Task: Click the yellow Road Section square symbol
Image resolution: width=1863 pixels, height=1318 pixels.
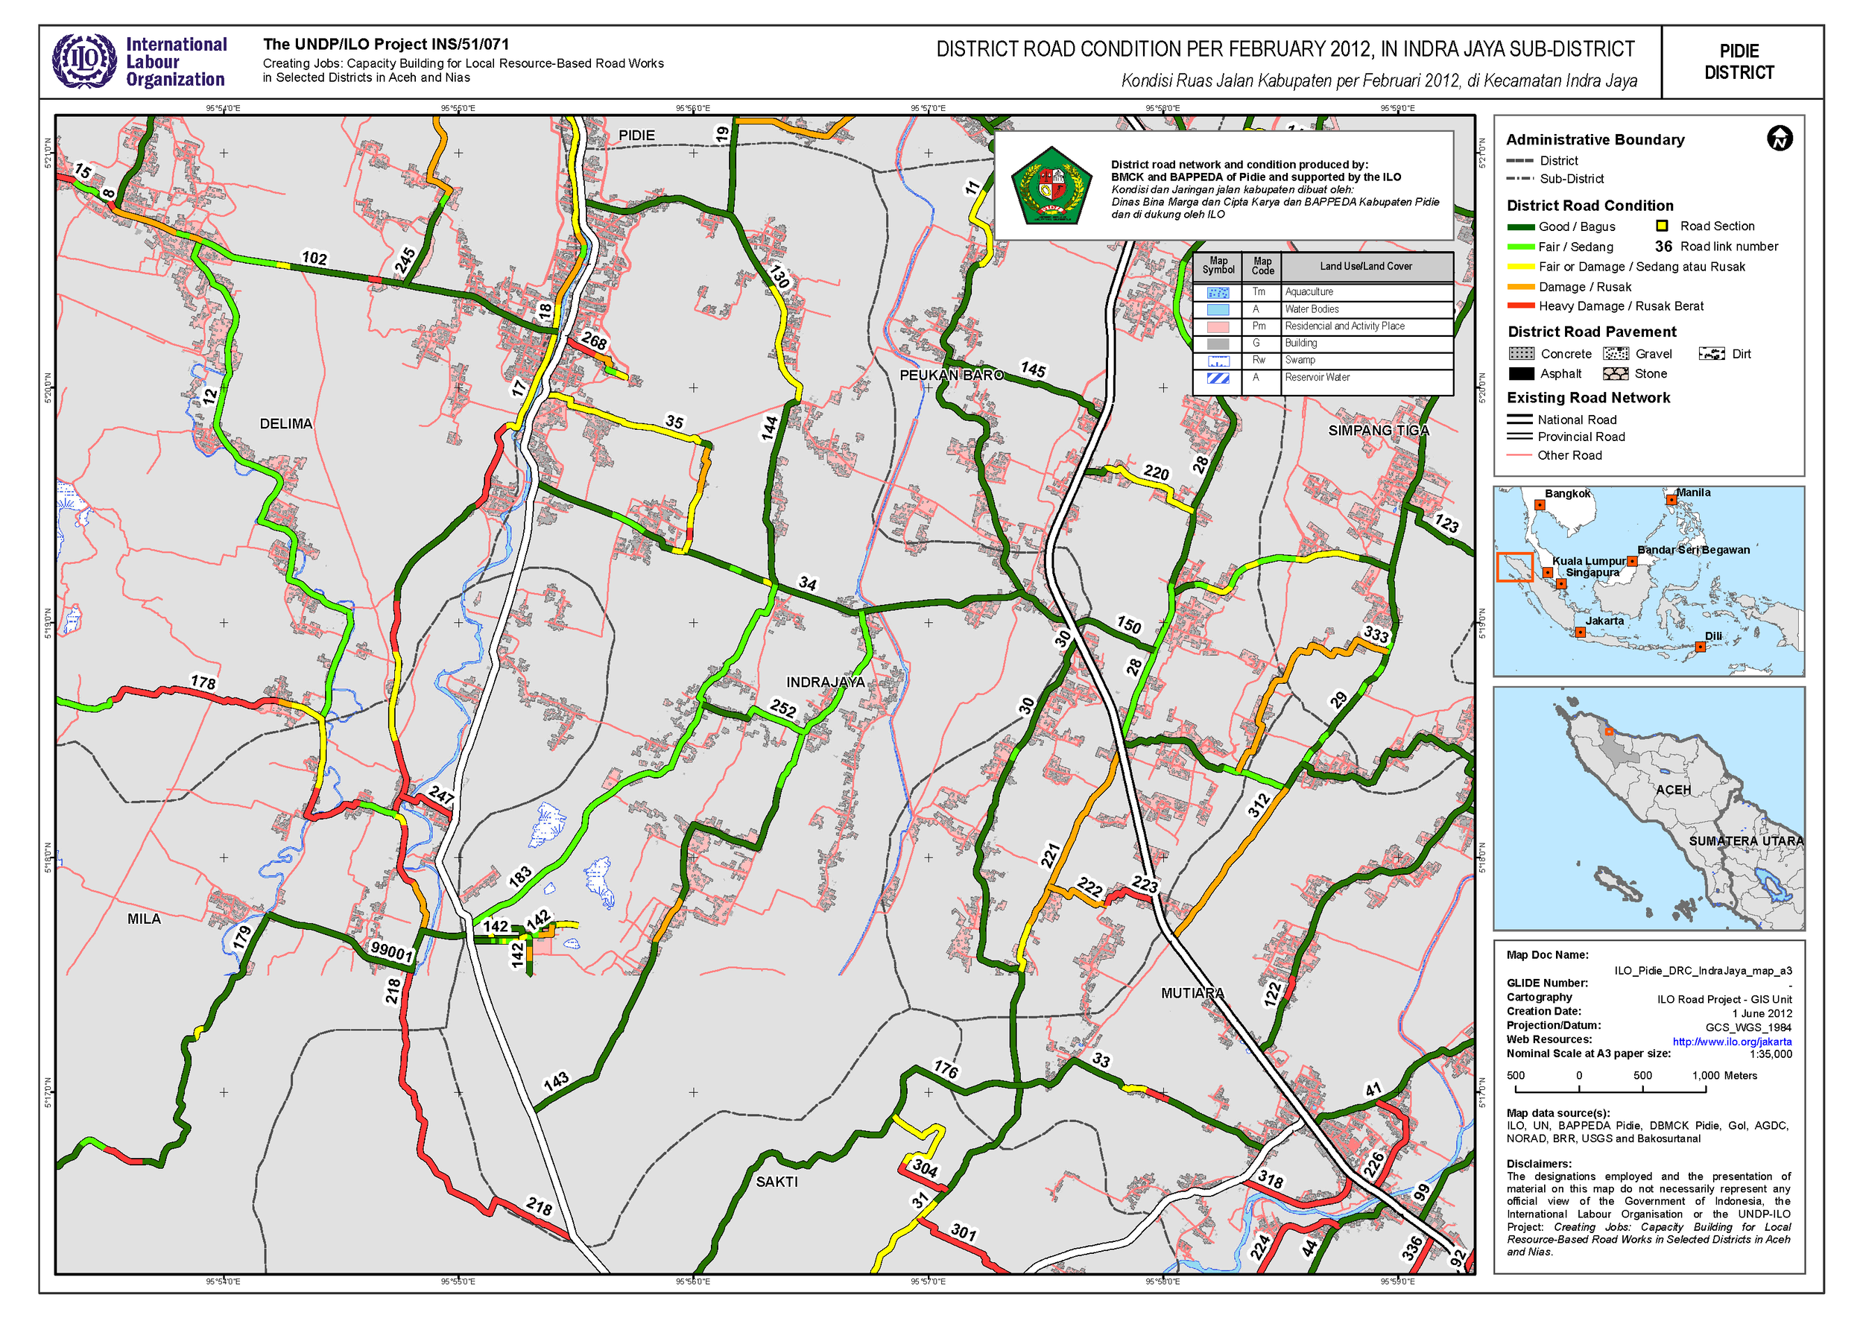Action: [x=1662, y=226]
